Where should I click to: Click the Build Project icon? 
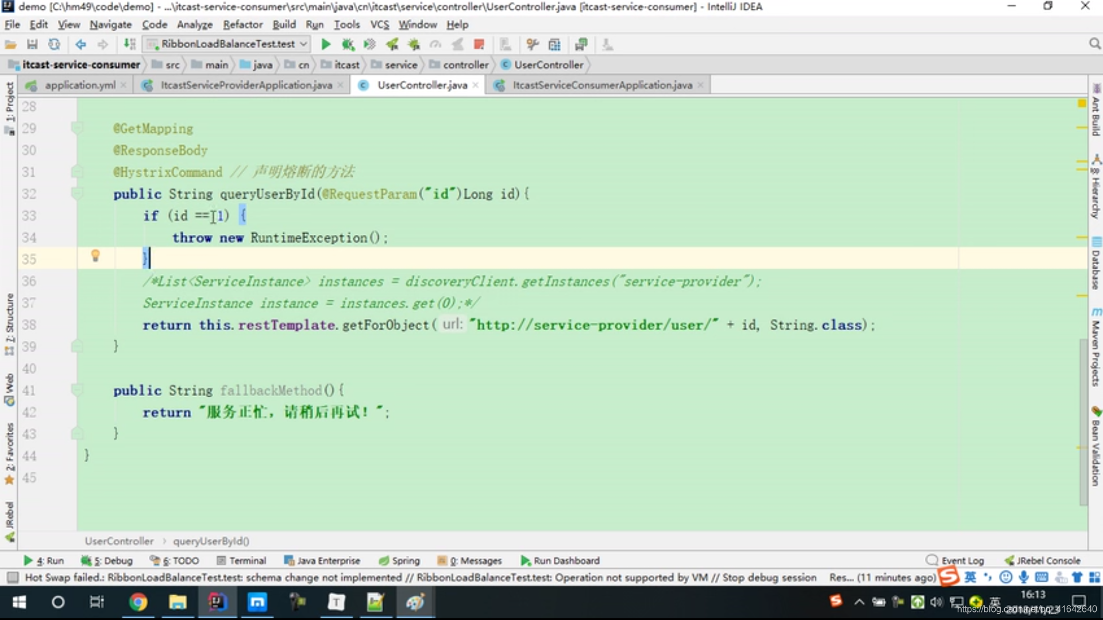[130, 44]
